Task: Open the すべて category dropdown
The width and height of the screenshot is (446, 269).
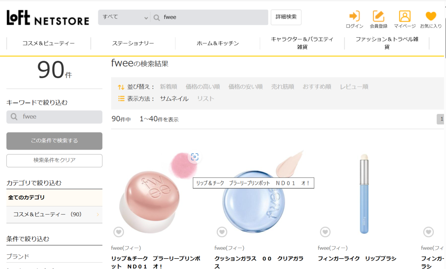Action: (x=124, y=17)
